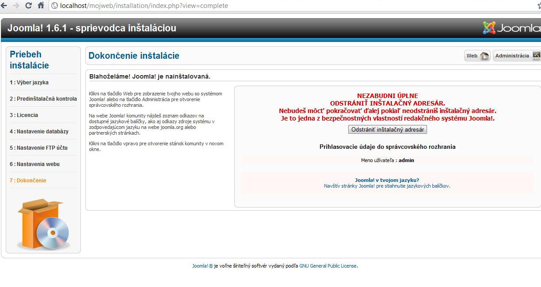The height and width of the screenshot is (287, 541).
Task: Select step 1 Výber jazyka
Action: click(x=29, y=83)
